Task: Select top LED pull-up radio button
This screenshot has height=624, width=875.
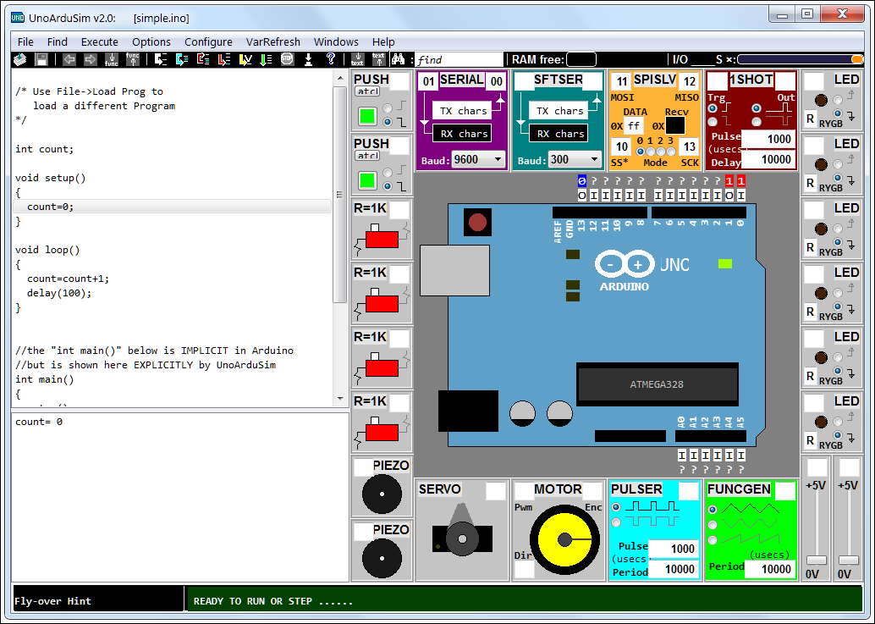Action: (838, 100)
